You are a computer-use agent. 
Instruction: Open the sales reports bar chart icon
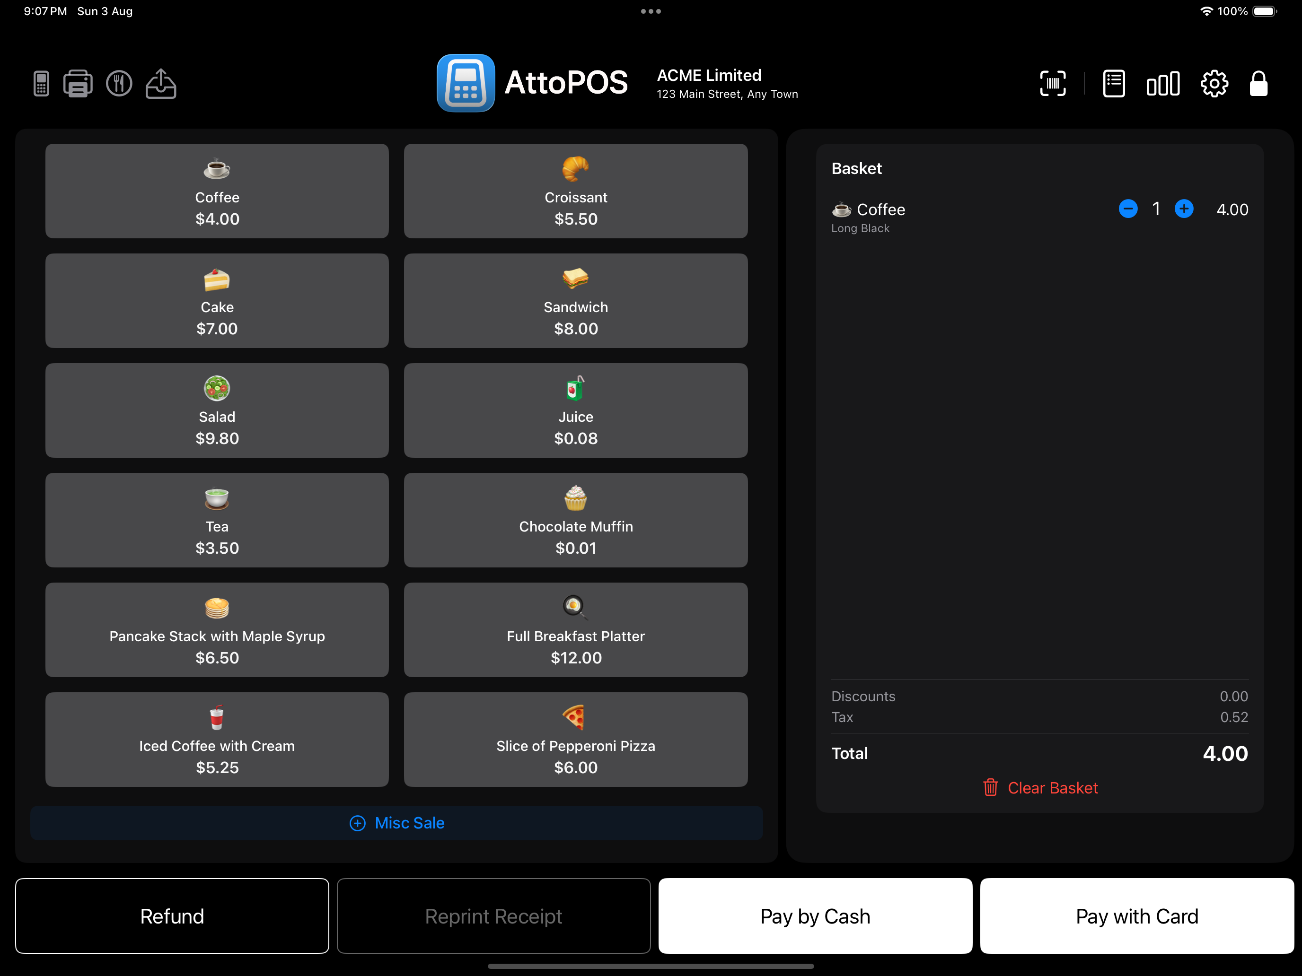[x=1162, y=84]
